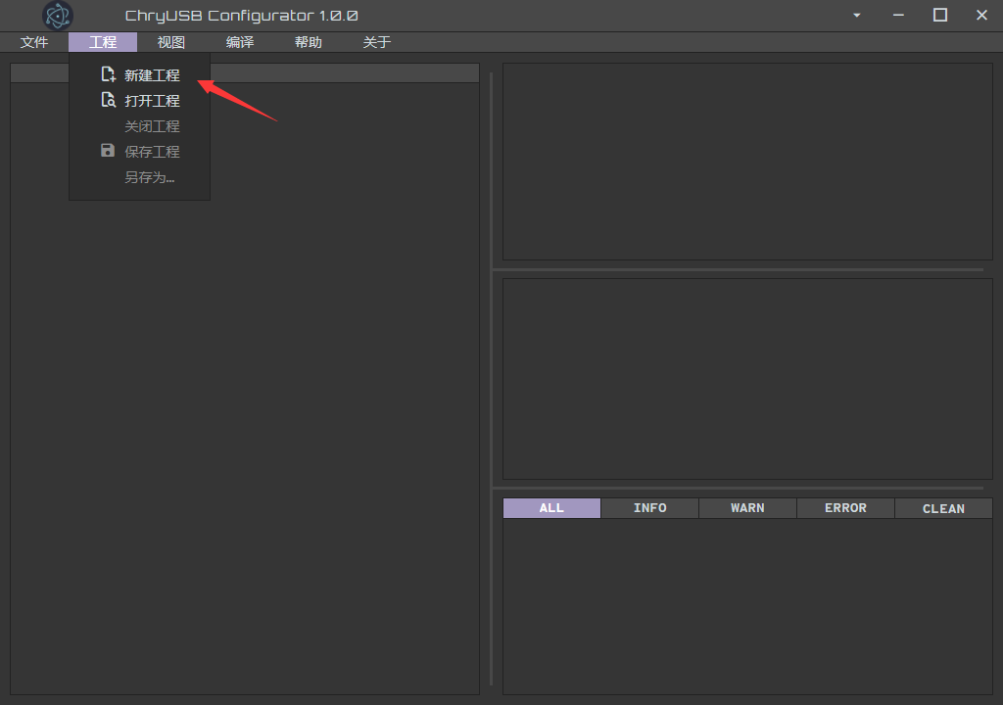The image size is (1003, 705).
Task: Open the title bar dropdown arrow
Action: coord(857,16)
